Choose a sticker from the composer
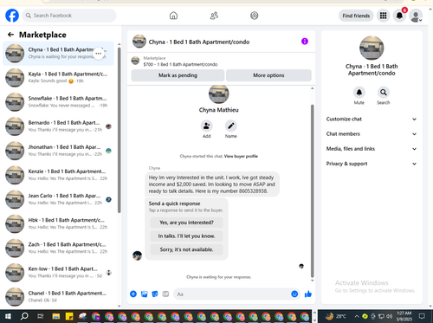This screenshot has width=433, height=323. click(155, 294)
